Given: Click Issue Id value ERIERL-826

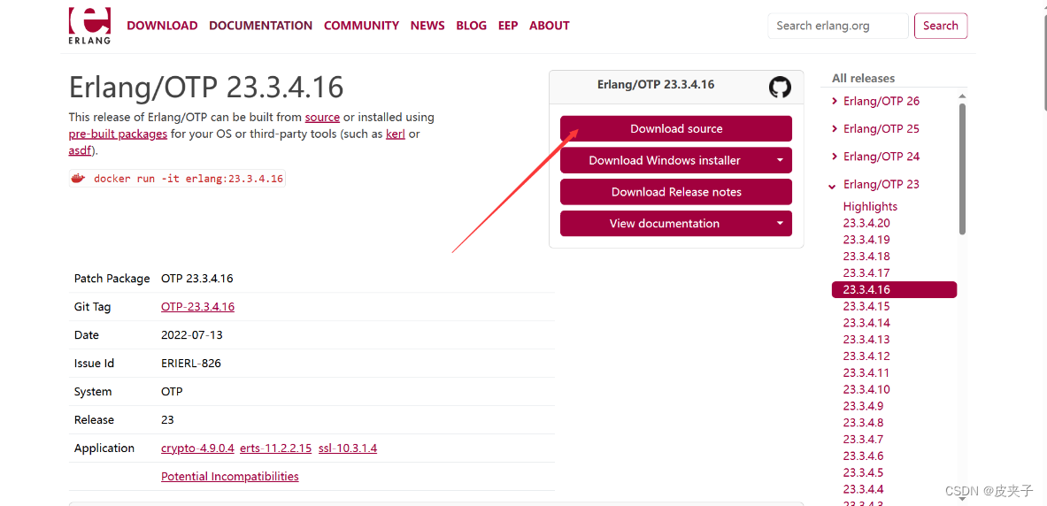Looking at the screenshot, I should [191, 364].
